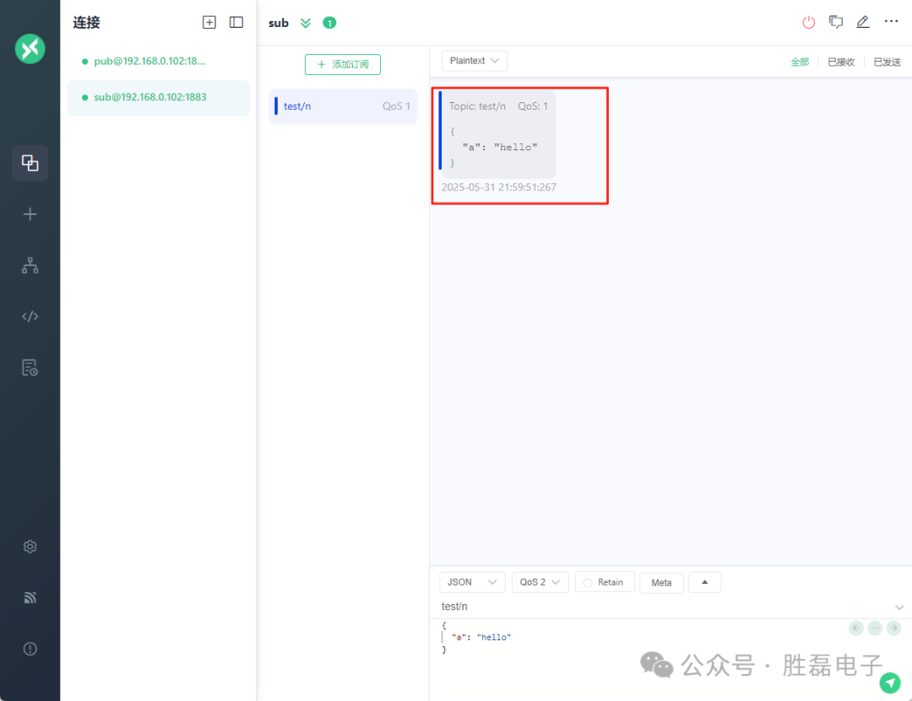
Task: Show all messages with 全部 tab
Action: coord(799,62)
